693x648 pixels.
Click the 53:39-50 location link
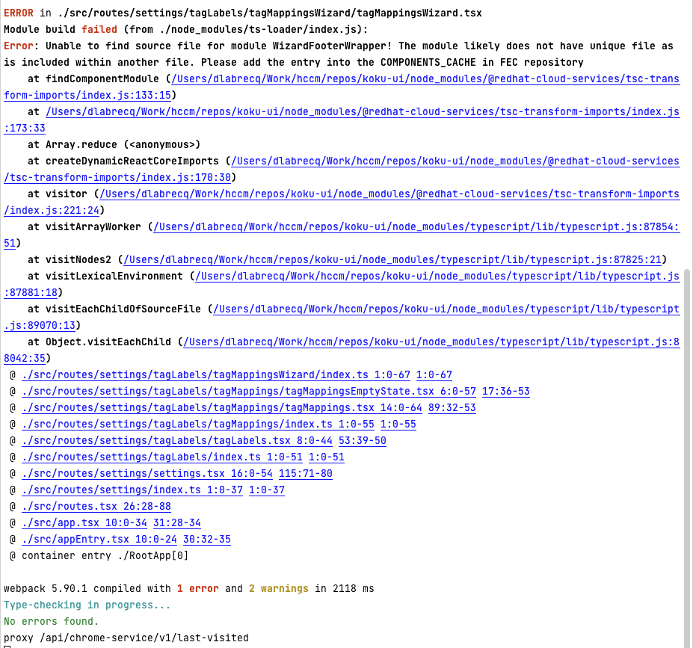pos(363,441)
